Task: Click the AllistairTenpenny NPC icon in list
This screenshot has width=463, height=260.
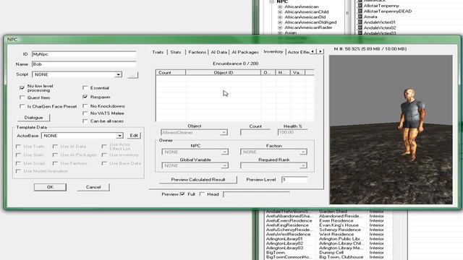Action: click(360, 6)
